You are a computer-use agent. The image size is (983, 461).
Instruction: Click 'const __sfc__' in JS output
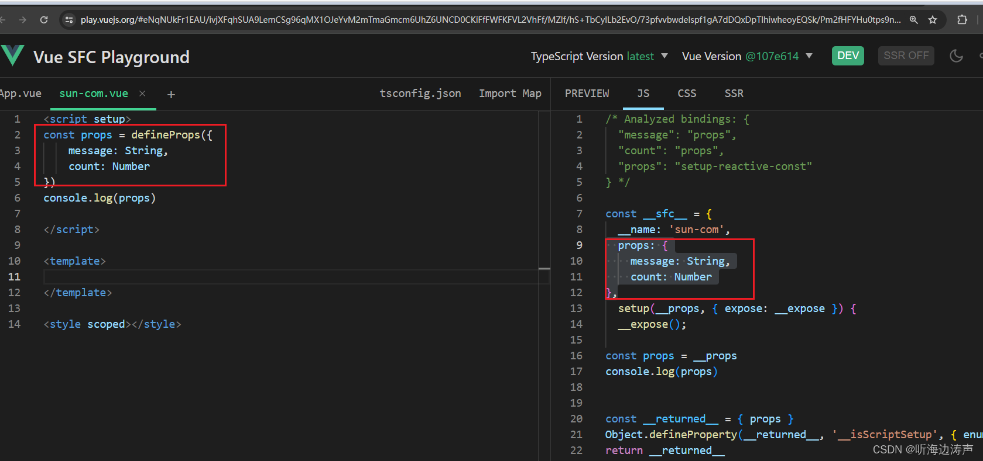(646, 214)
